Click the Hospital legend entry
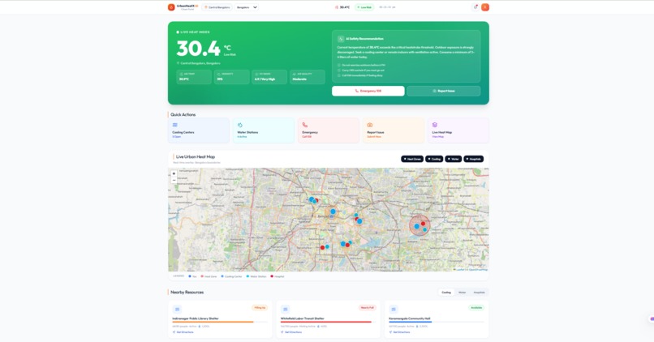This screenshot has height=342, width=654. 278,276
